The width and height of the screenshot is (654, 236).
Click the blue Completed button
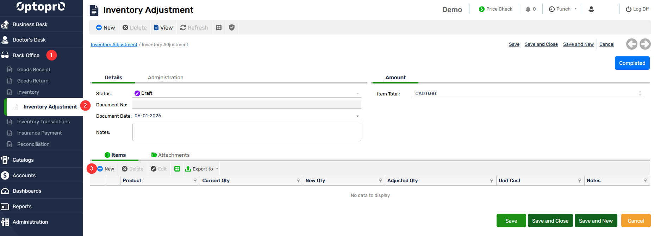[632, 63]
